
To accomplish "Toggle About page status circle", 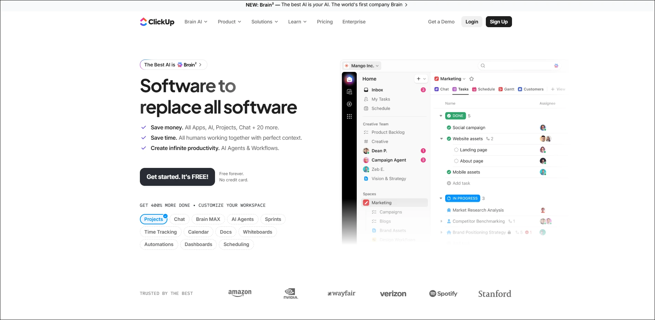I will click(456, 161).
